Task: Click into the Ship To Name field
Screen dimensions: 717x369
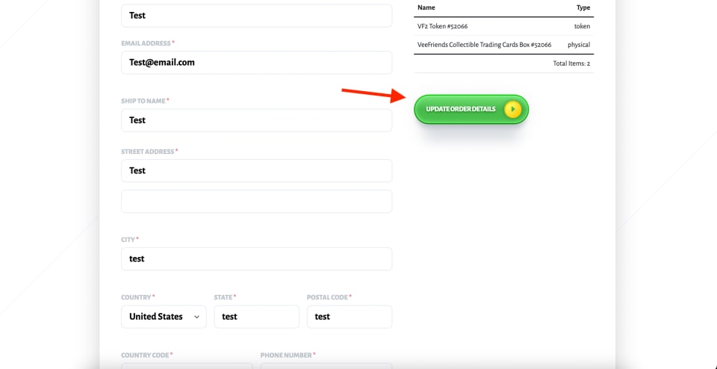Action: (256, 120)
